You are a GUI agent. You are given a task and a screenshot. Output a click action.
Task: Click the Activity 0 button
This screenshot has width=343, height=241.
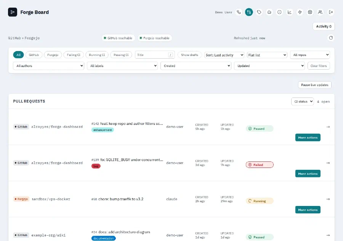click(x=324, y=26)
